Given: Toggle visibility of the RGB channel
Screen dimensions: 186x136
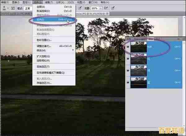Looking at the screenshot, I should (128, 46).
